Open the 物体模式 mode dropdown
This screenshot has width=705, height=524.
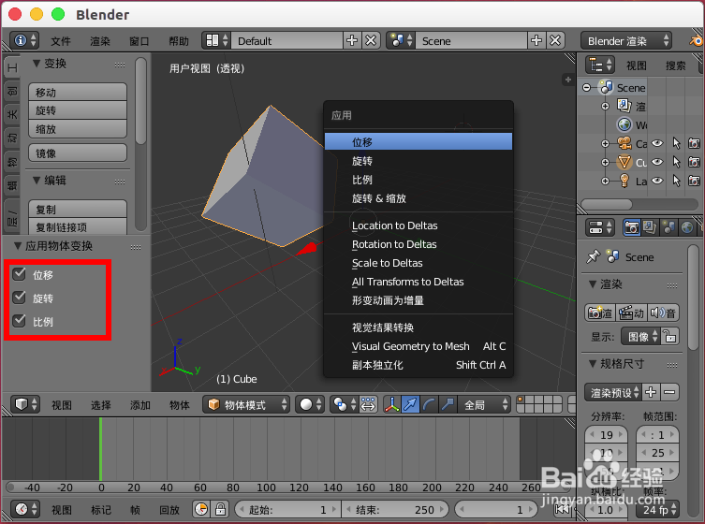[246, 404]
